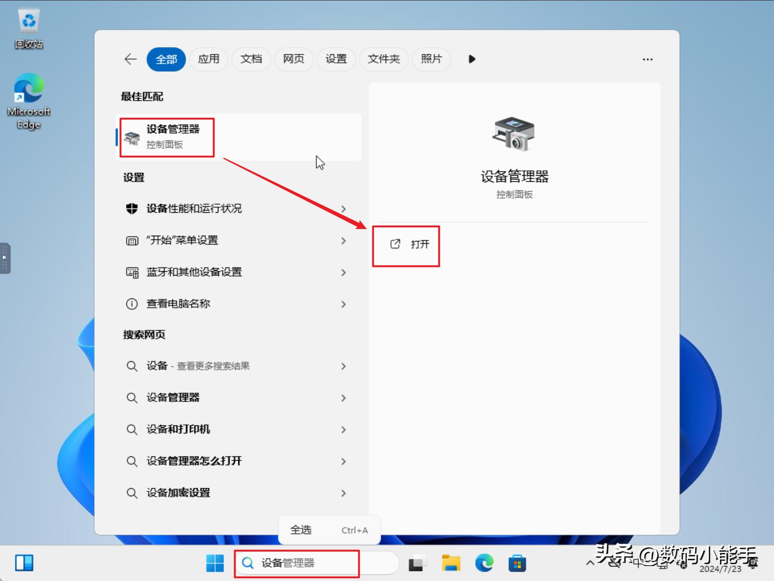Click the info icon beside 查看电脑名称
Viewport: 774px width, 581px height.
[132, 304]
